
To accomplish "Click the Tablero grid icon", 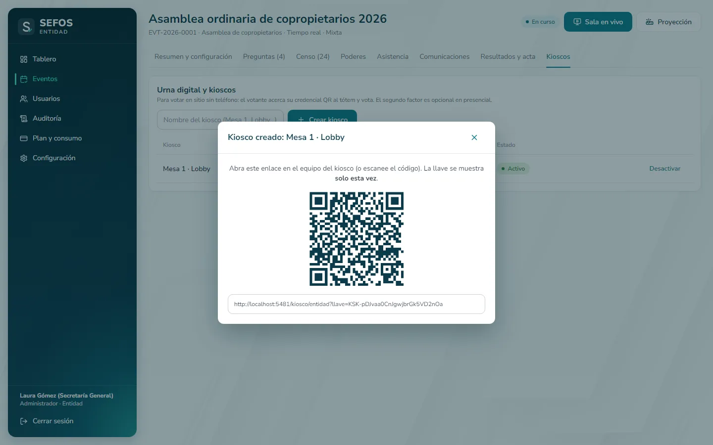I will tap(24, 59).
